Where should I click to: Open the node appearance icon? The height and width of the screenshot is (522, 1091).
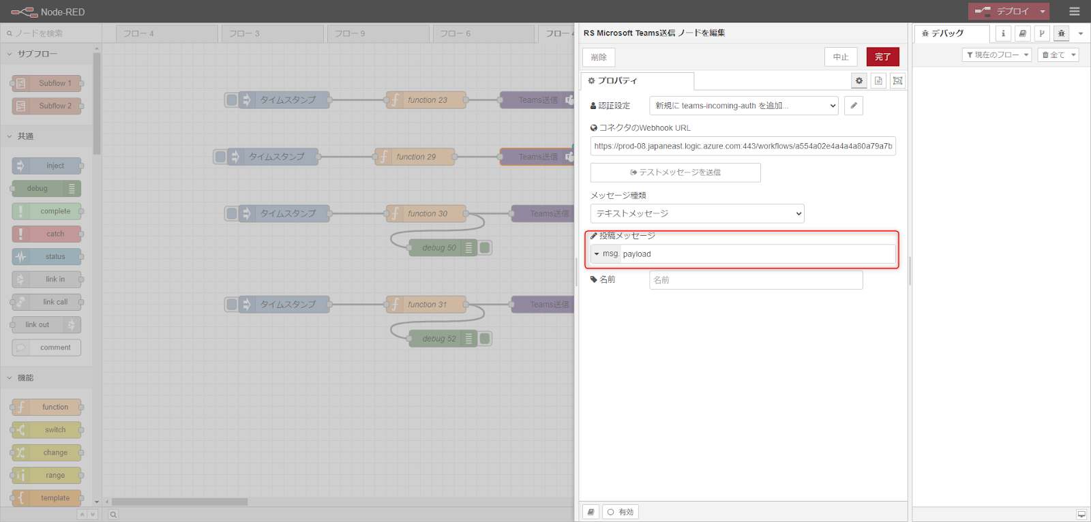(x=898, y=81)
